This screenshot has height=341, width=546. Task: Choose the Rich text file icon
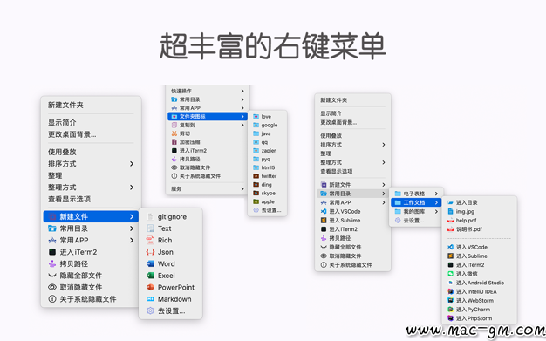pyautogui.click(x=150, y=241)
